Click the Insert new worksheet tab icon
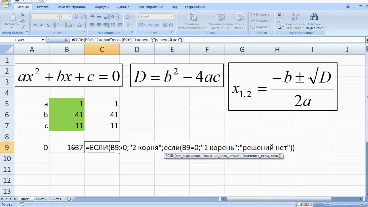Viewport: 368px width, 207px height. [x=69, y=199]
